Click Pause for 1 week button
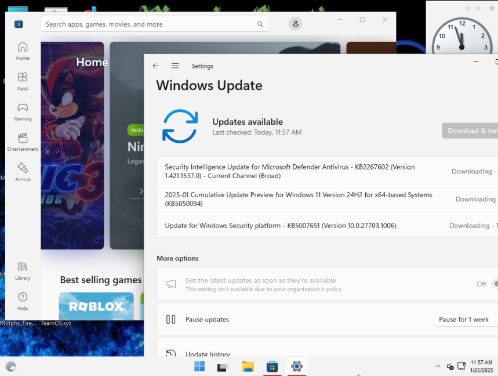498x376 pixels. coord(464,319)
